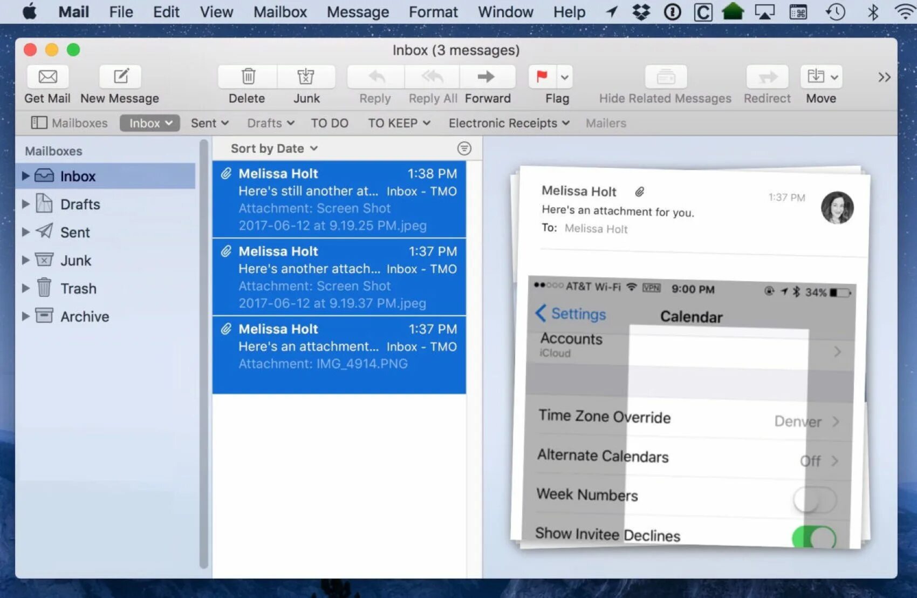The image size is (917, 598).
Task: Open the Inbox favorites dropdown
Action: point(149,123)
